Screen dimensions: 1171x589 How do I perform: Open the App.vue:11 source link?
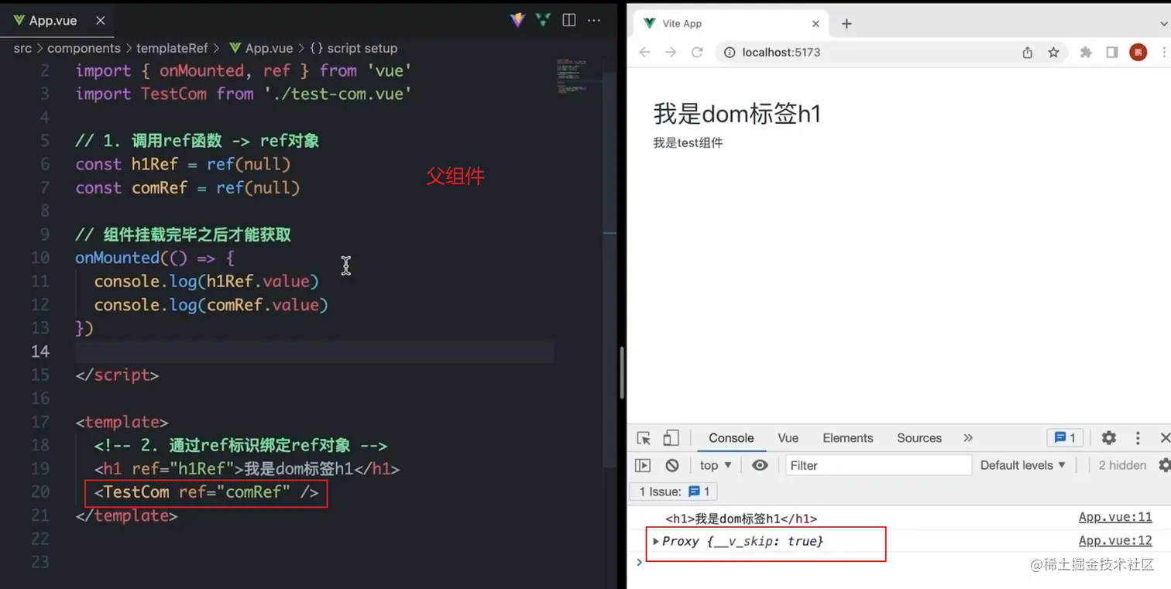click(x=1115, y=517)
